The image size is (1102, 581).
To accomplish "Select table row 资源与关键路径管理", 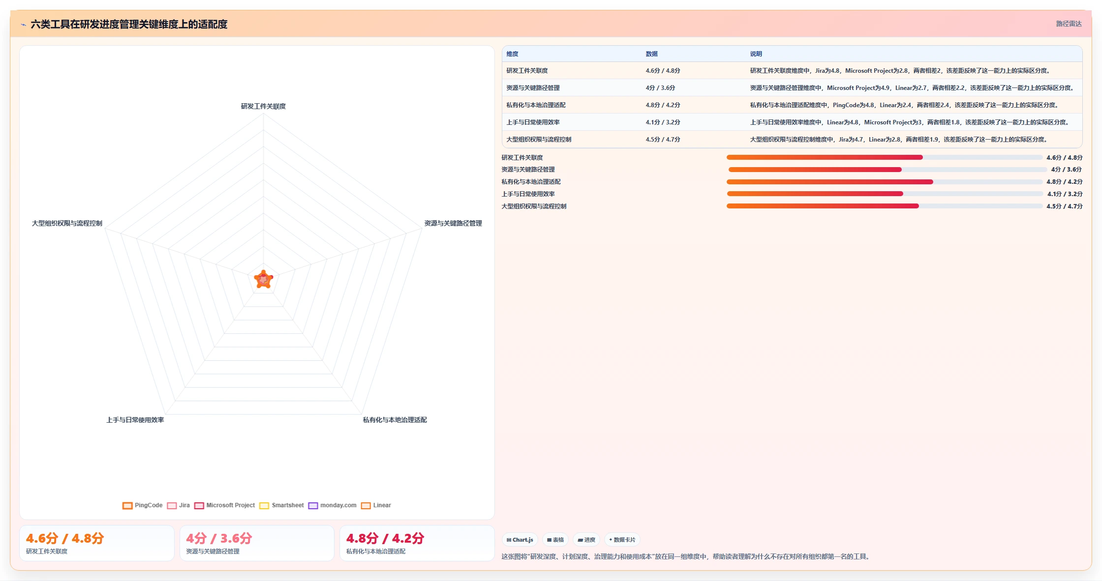I will [792, 88].
